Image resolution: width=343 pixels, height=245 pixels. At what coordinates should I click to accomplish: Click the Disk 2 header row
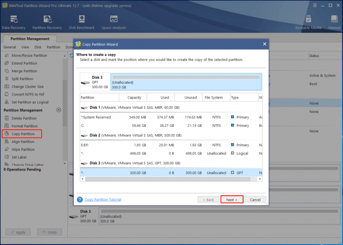point(171,135)
